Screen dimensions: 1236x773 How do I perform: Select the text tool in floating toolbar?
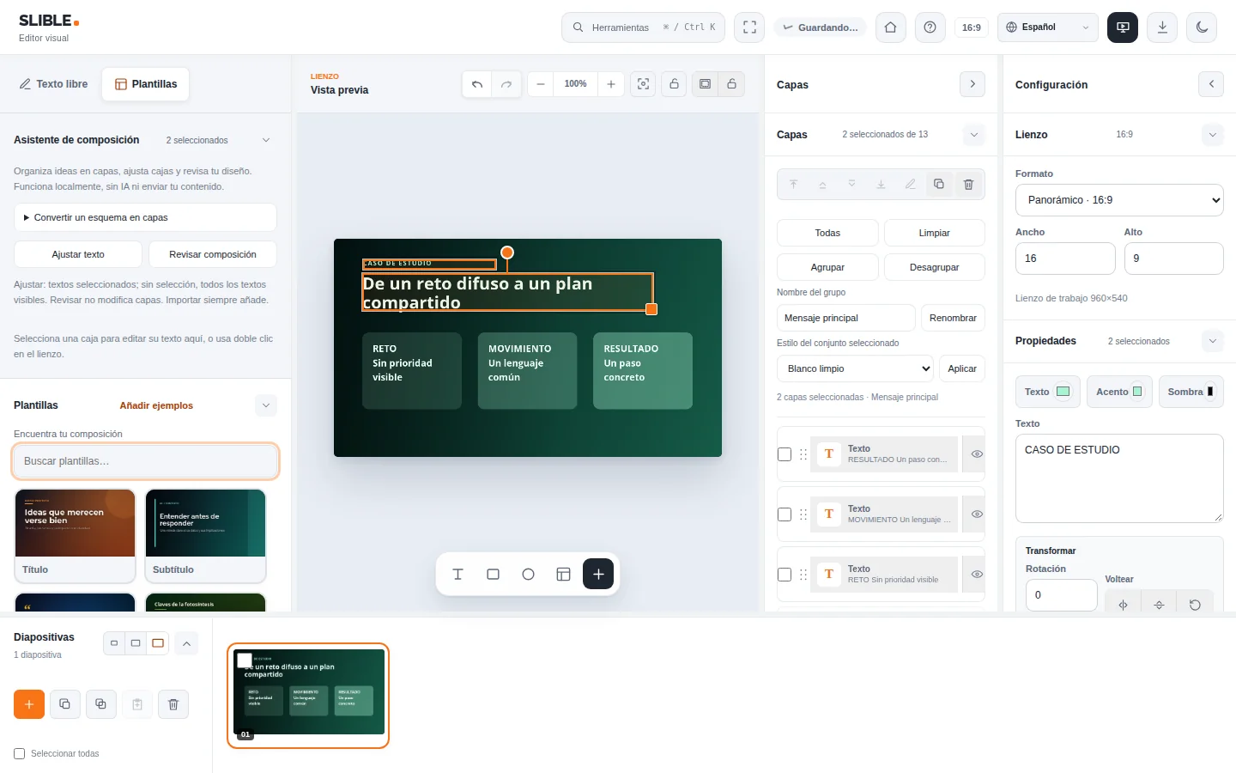tap(457, 574)
